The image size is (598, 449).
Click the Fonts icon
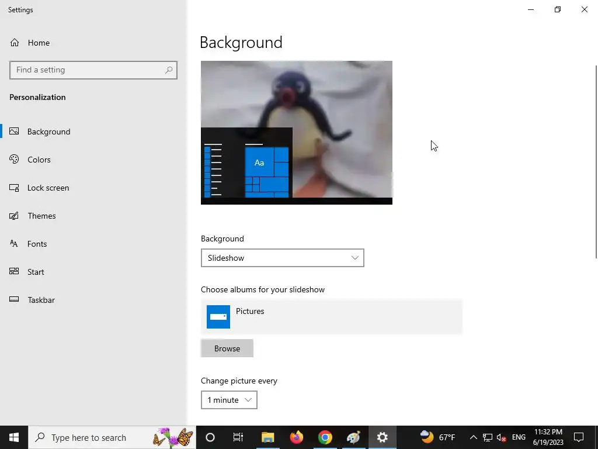(14, 244)
